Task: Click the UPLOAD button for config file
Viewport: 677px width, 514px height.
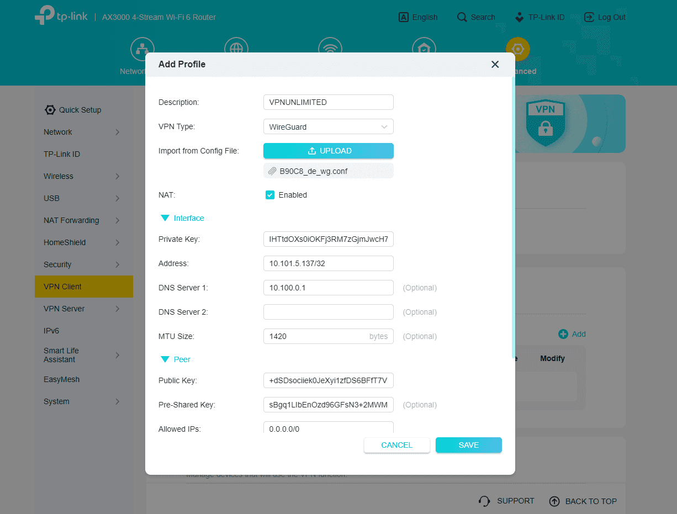Action: tap(328, 150)
